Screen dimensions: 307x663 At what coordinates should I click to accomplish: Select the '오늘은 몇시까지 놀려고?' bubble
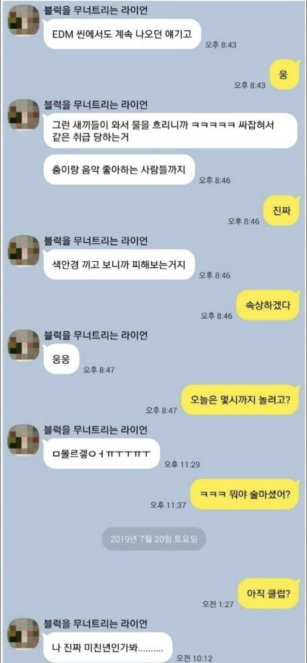pyautogui.click(x=240, y=399)
